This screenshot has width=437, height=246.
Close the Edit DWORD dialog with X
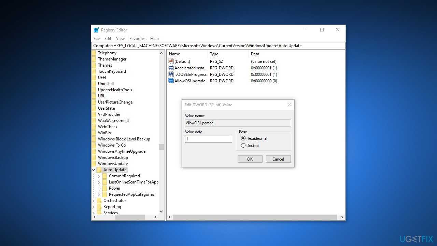tap(289, 105)
